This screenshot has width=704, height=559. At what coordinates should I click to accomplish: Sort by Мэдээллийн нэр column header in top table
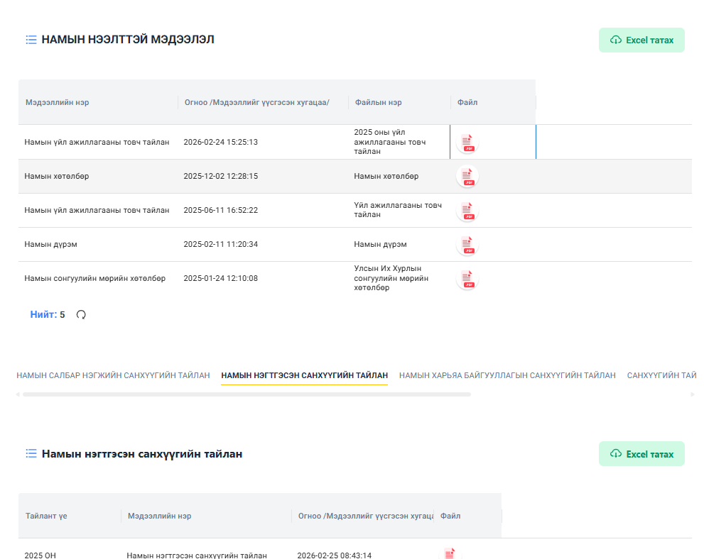click(58, 103)
